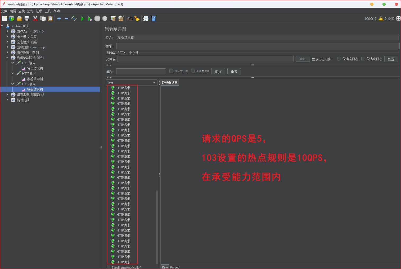Expand 流控模式-链路 thread group
This screenshot has width=401, height=269.
point(7,42)
